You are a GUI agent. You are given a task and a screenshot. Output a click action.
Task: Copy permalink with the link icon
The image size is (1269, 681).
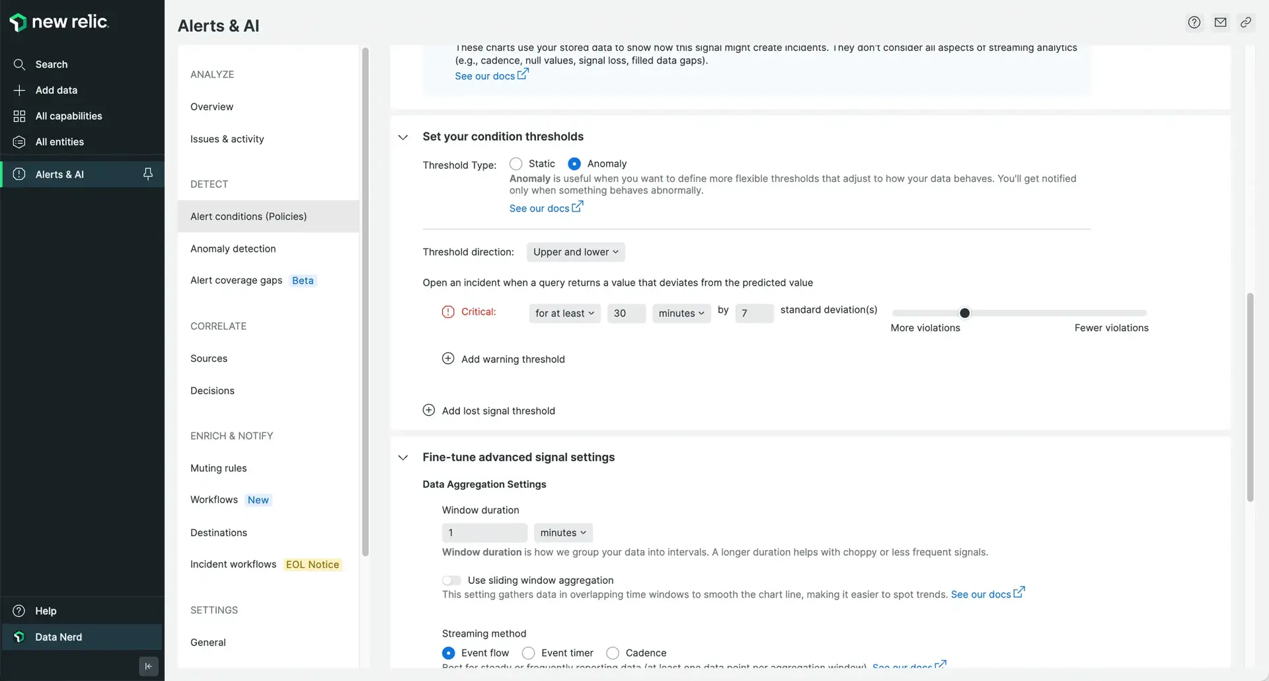pyautogui.click(x=1246, y=22)
